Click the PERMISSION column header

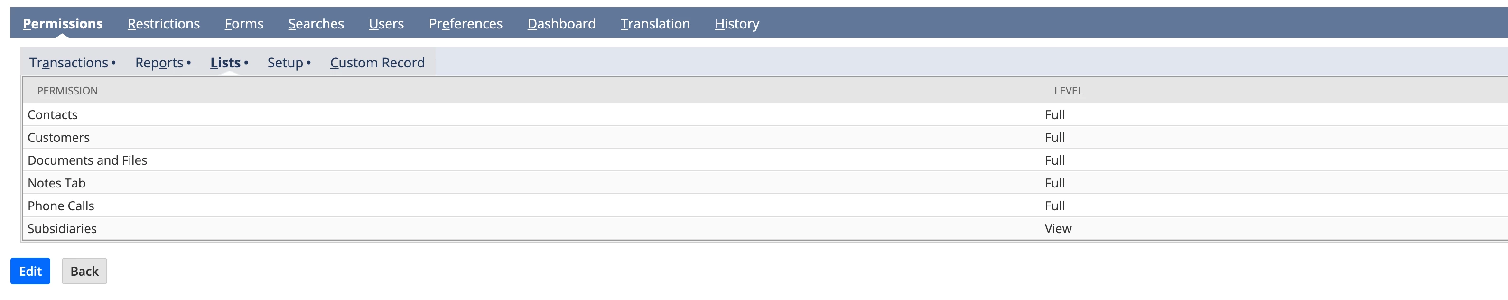pyautogui.click(x=67, y=91)
